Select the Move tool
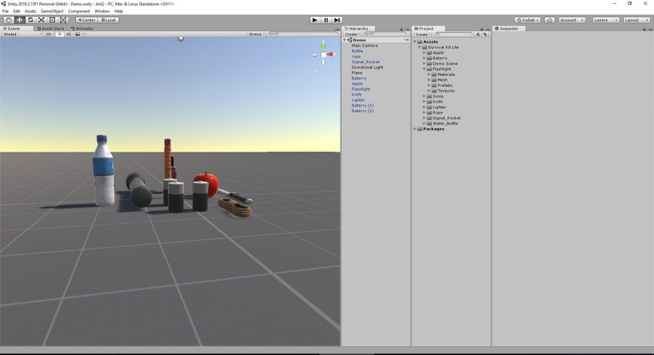The width and height of the screenshot is (654, 355). coord(20,20)
